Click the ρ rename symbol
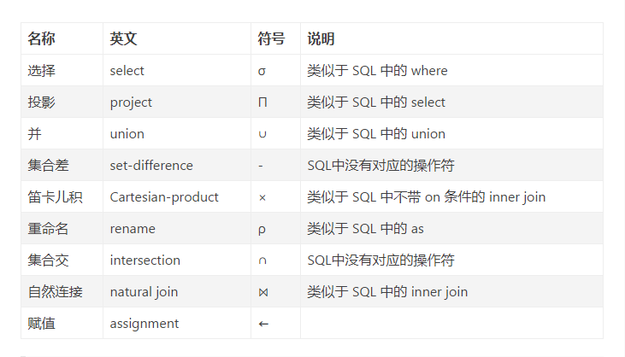Screen dimensions: 625x357 coord(262,229)
